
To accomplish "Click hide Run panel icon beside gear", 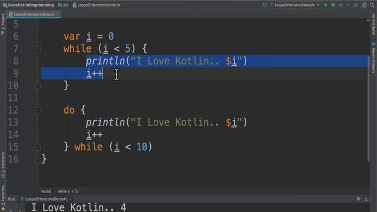I will (x=366, y=199).
